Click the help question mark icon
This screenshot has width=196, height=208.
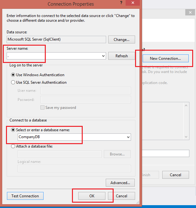point(121,3)
